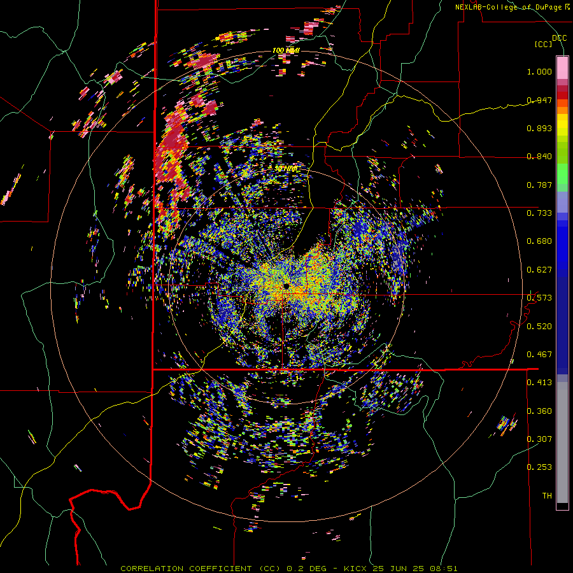The image size is (573, 573).
Task: Click the 0.733 scale value
Action: click(x=539, y=213)
